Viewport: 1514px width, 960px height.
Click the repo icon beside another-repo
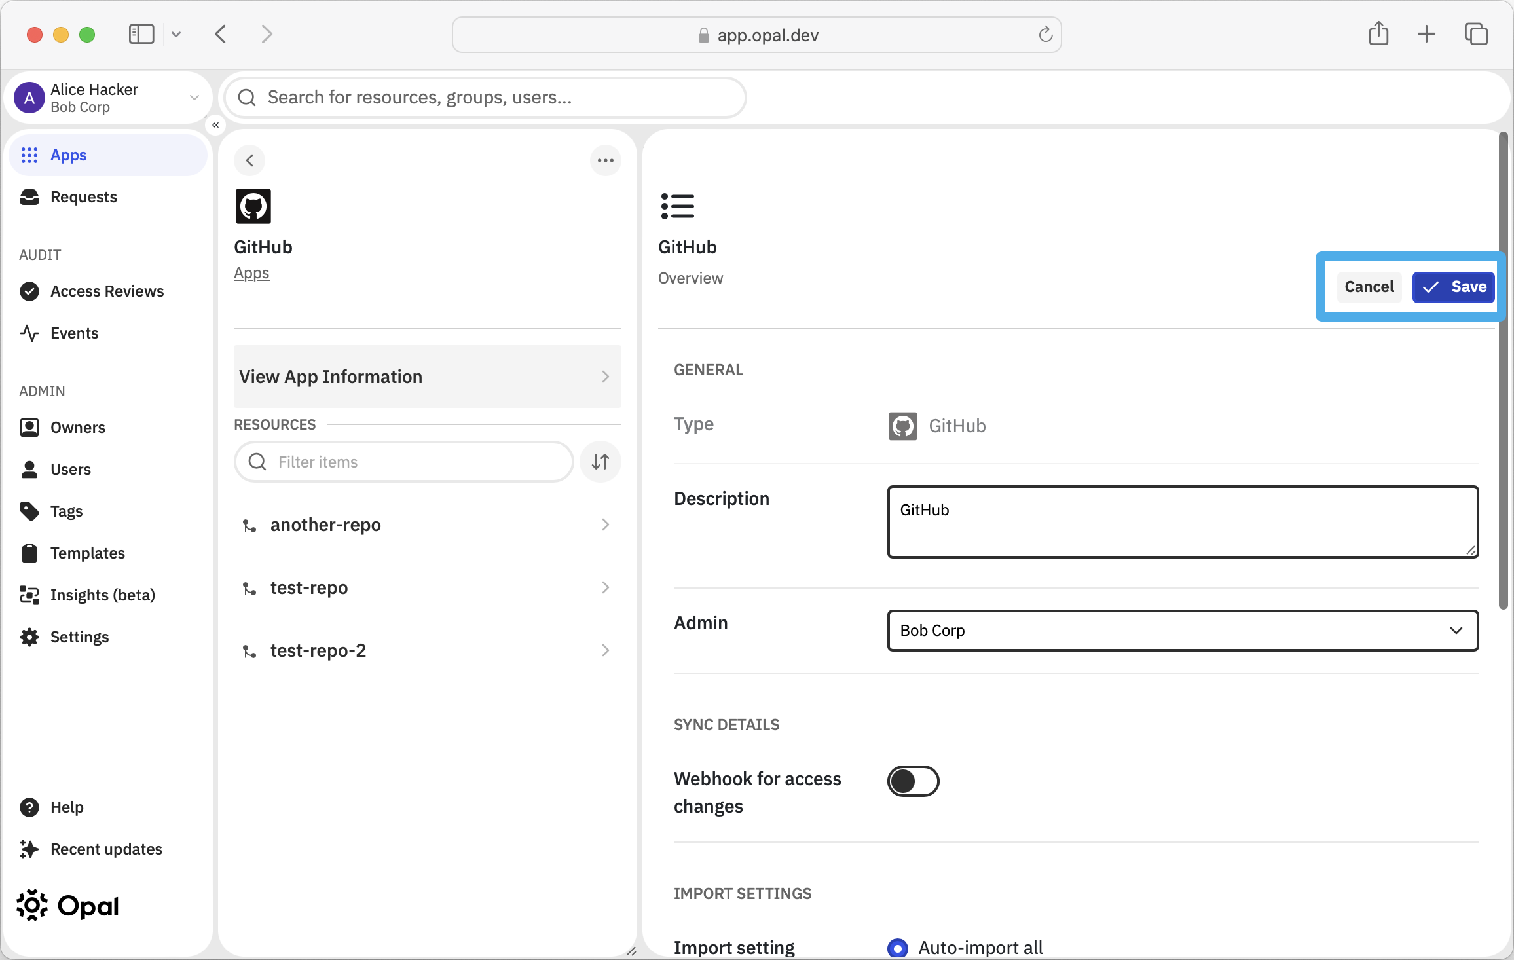tap(249, 526)
